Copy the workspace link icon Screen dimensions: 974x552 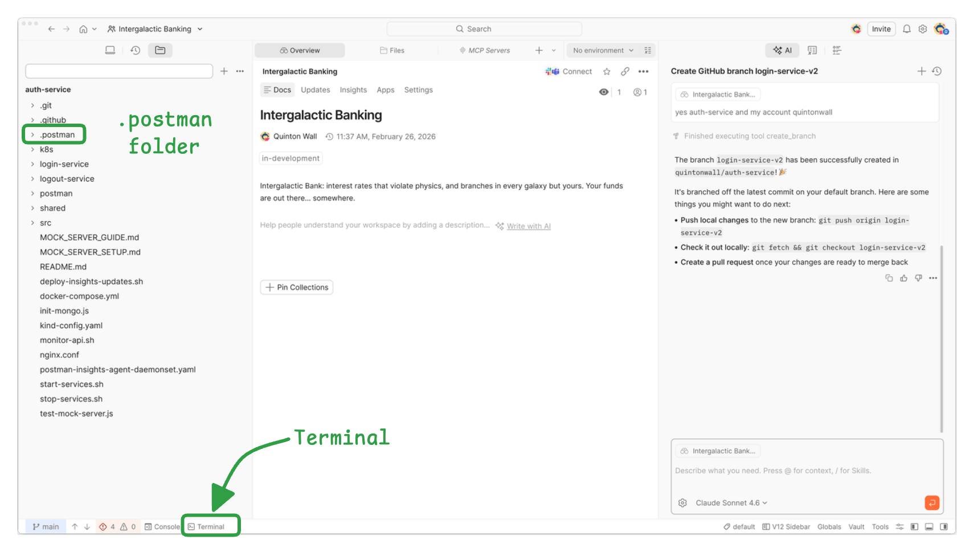[x=625, y=71]
